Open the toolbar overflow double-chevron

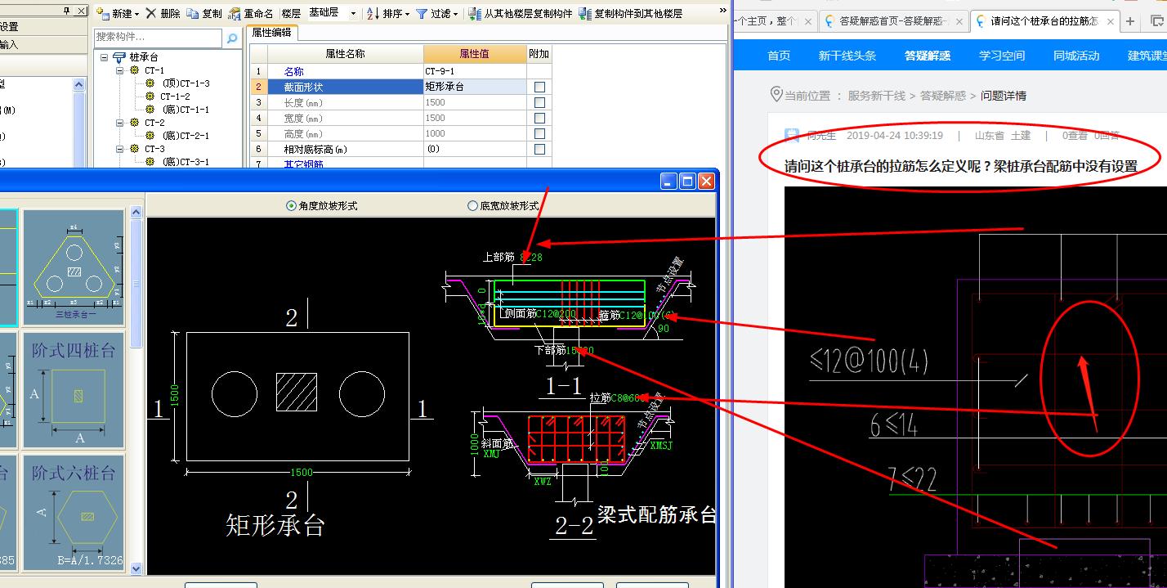[x=722, y=11]
